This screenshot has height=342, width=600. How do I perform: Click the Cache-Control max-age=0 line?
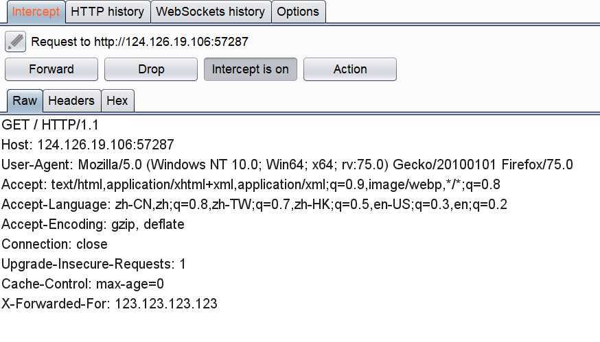(x=82, y=284)
